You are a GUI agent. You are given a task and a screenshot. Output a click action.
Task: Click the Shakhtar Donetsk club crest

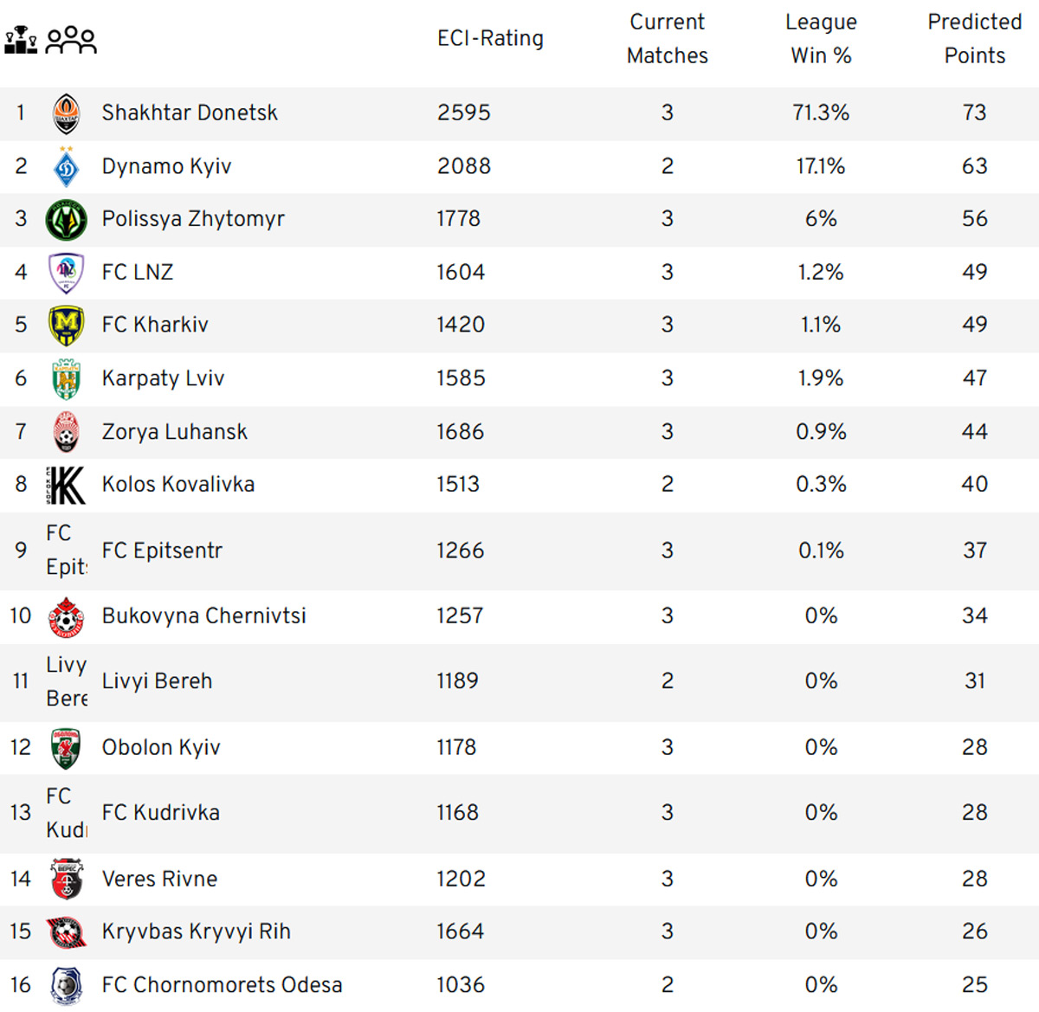pyautogui.click(x=67, y=113)
